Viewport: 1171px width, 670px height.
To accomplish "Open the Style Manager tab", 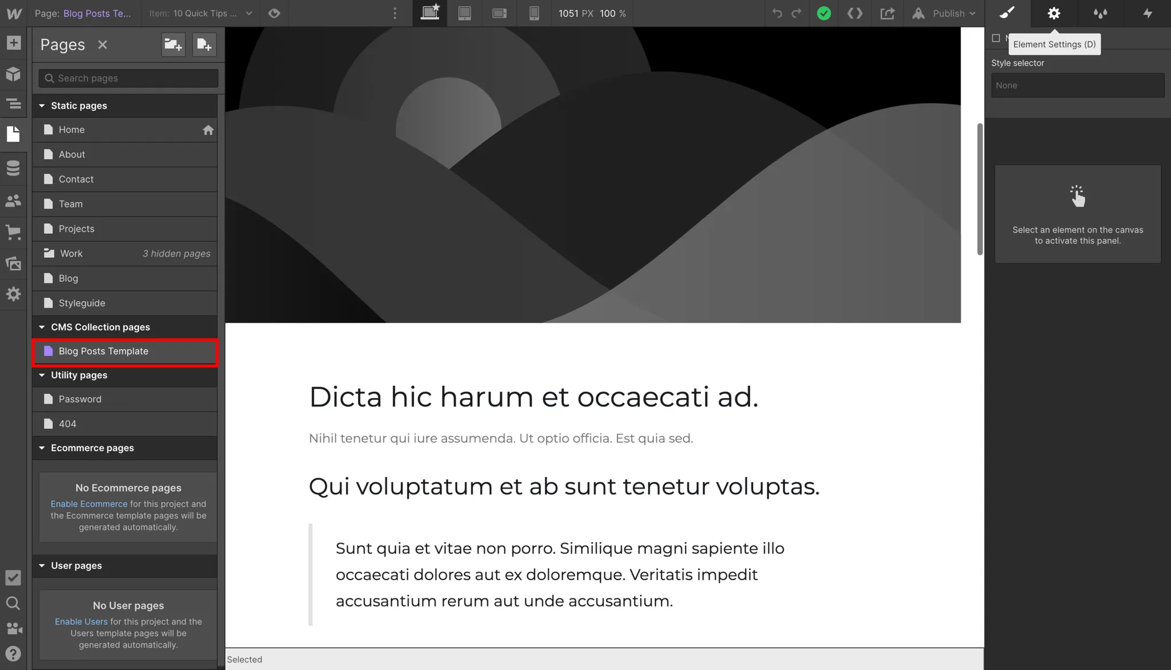I will click(x=1100, y=13).
